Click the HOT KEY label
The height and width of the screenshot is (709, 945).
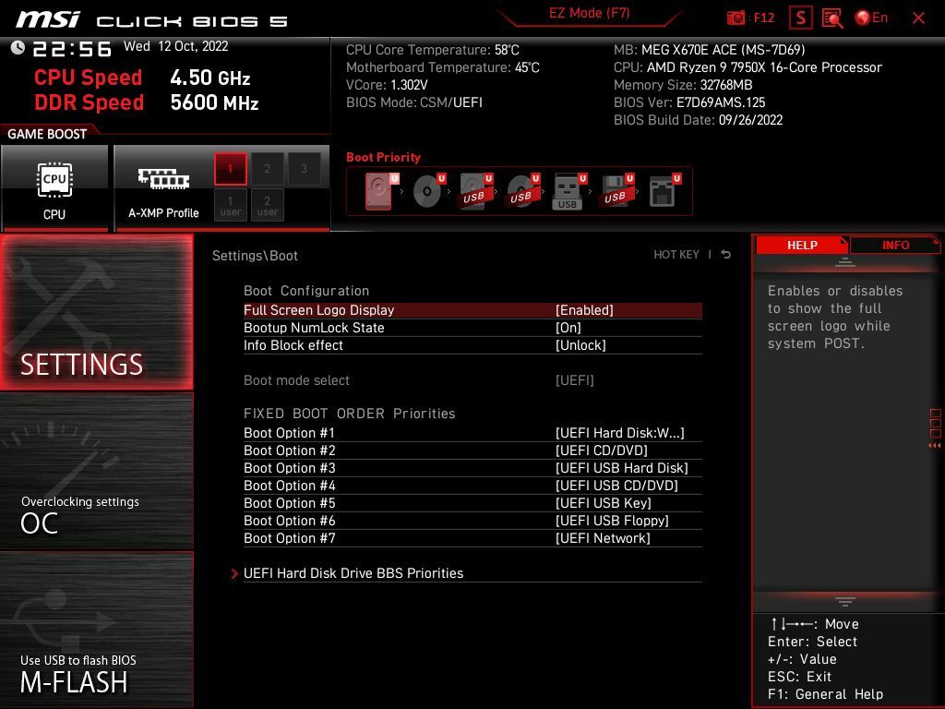676,255
